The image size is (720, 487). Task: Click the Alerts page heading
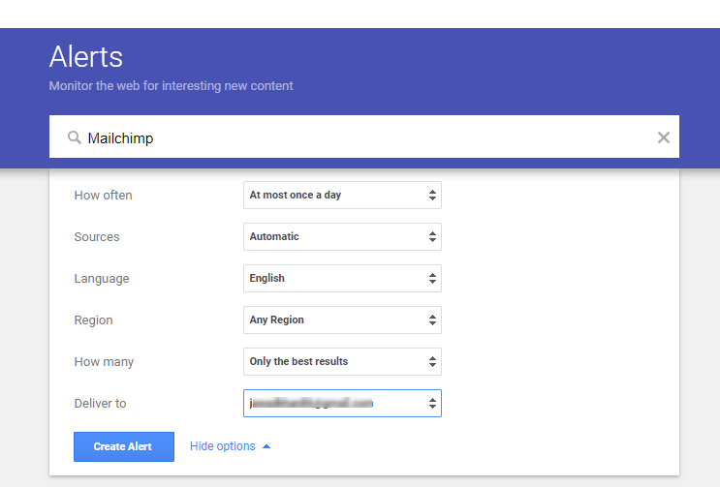point(86,55)
